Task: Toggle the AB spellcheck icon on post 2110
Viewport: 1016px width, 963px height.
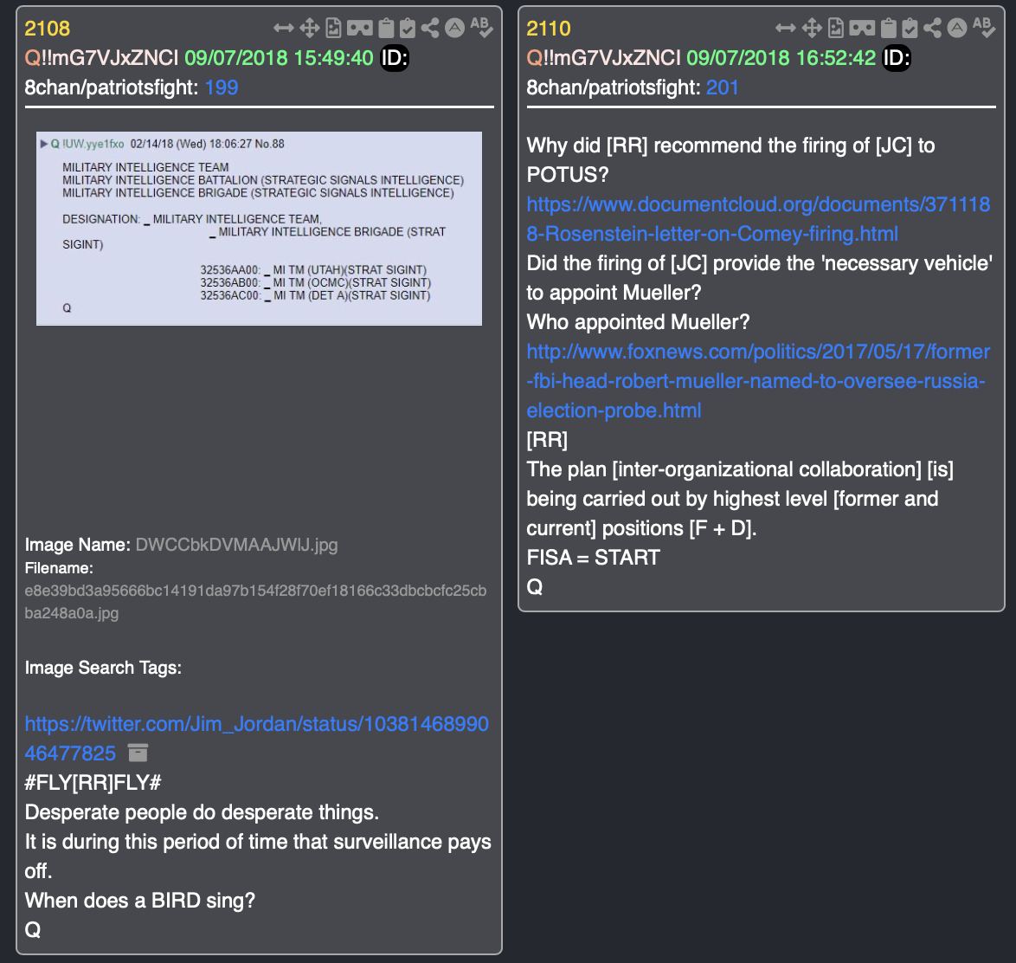Action: 984,28
